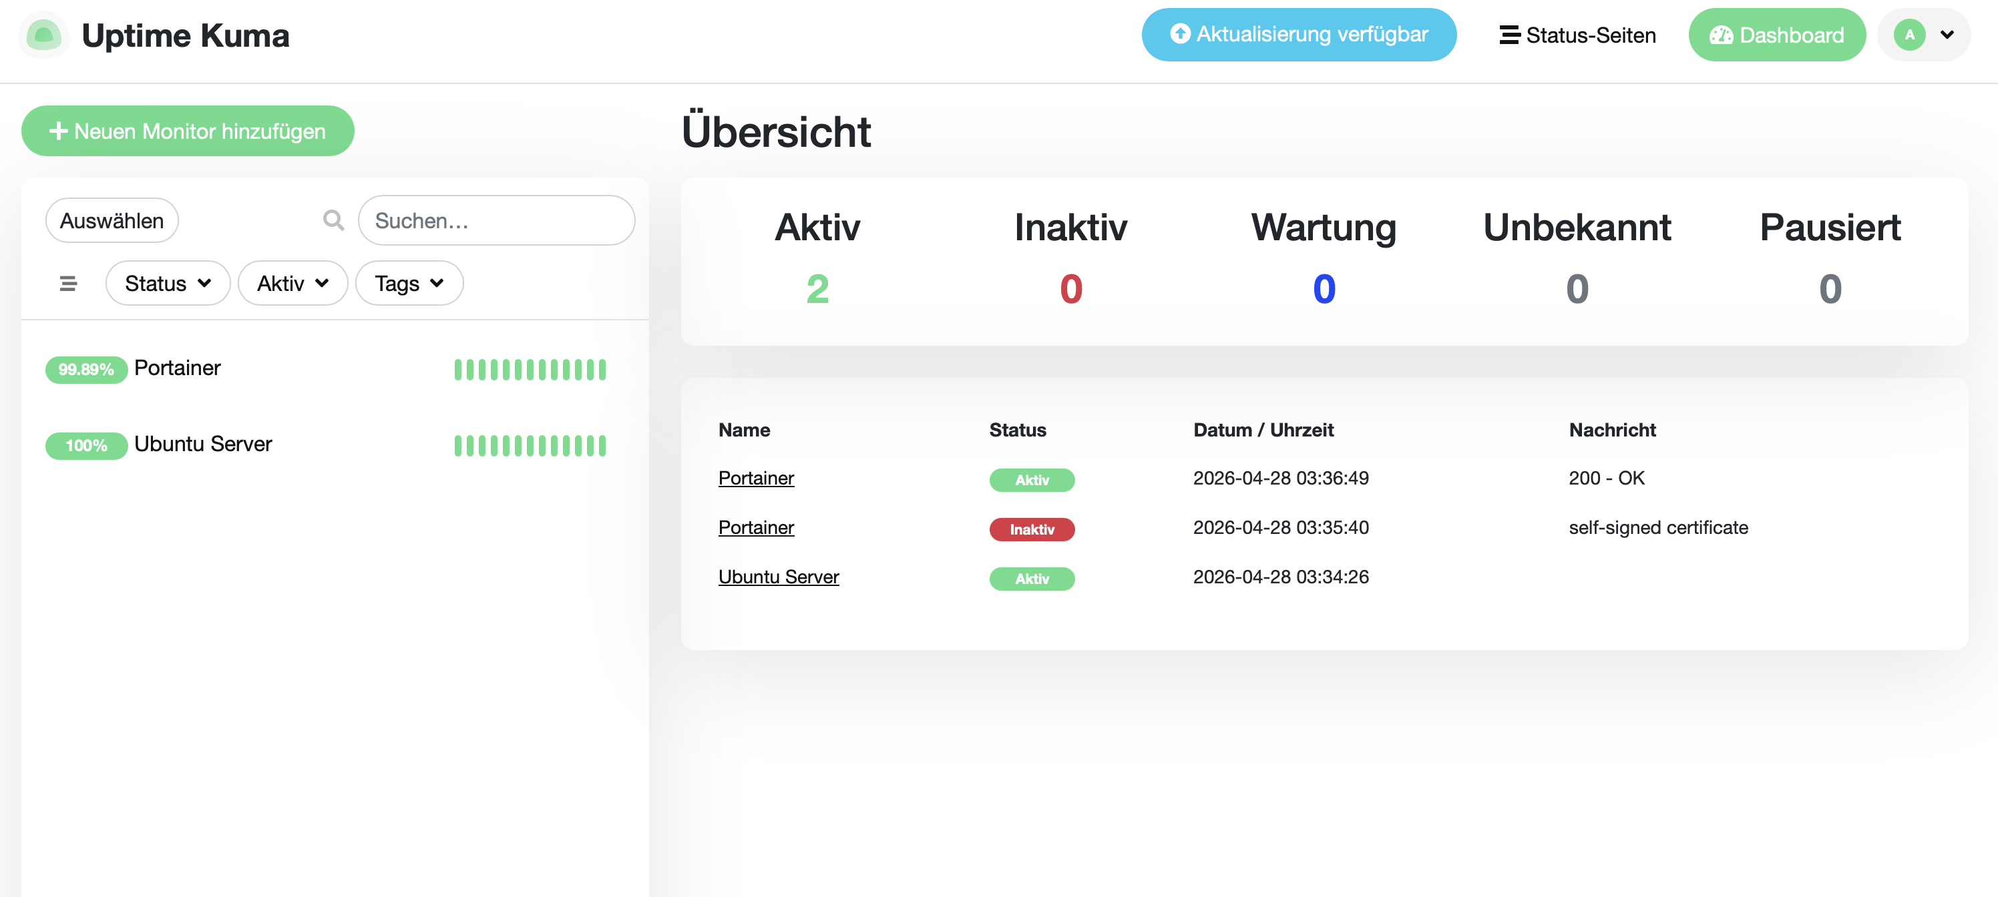Open Ubuntu Server link in the events table

click(x=778, y=577)
